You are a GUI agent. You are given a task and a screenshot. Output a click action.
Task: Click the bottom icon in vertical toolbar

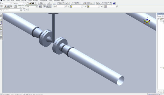point(1,39)
